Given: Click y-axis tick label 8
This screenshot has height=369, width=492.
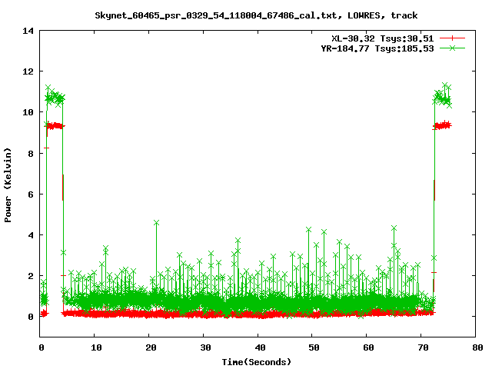Looking at the screenshot, I should [31, 154].
